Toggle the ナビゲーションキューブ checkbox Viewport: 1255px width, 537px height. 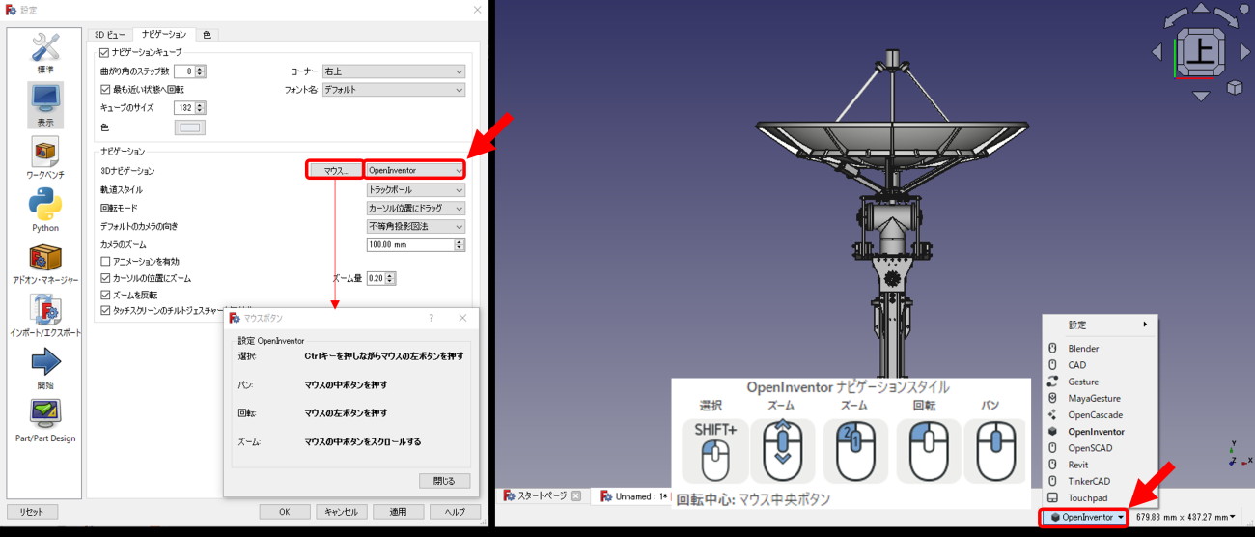click(105, 52)
